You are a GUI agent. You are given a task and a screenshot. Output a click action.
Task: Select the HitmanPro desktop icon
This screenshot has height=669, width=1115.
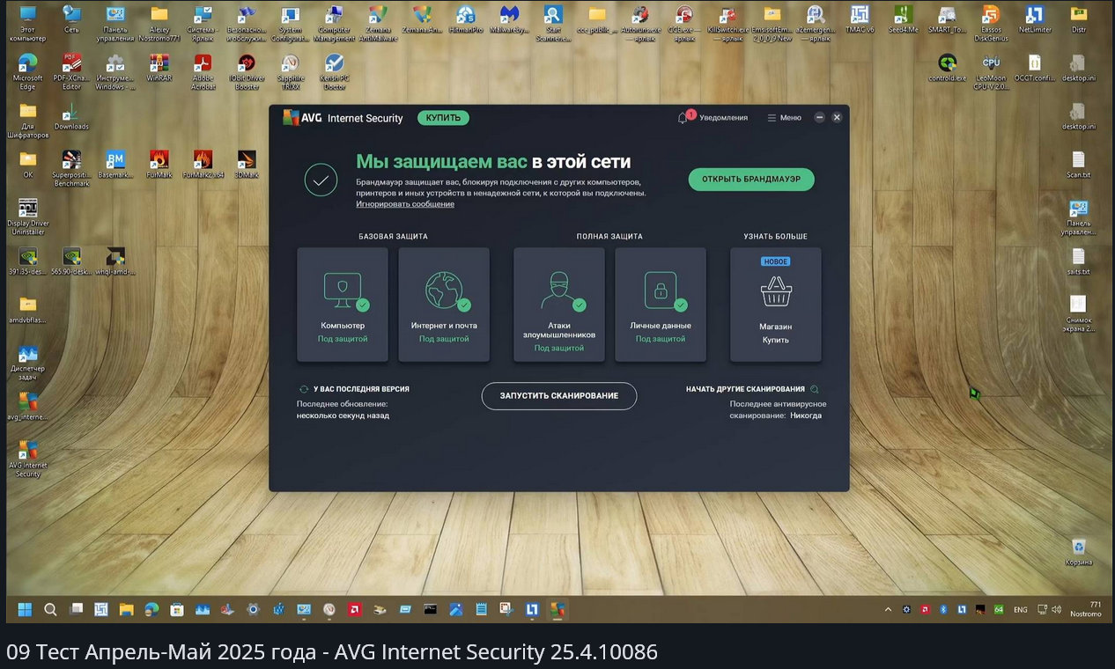pos(465,19)
